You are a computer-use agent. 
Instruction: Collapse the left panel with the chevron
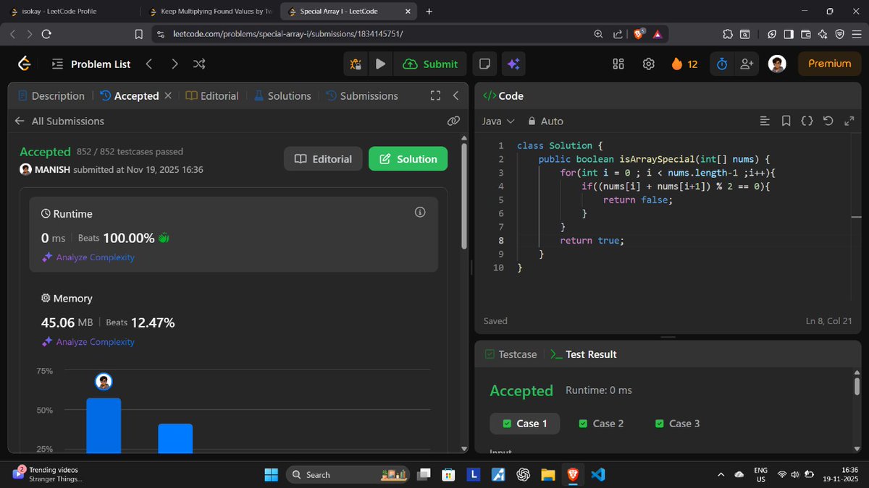[456, 95]
